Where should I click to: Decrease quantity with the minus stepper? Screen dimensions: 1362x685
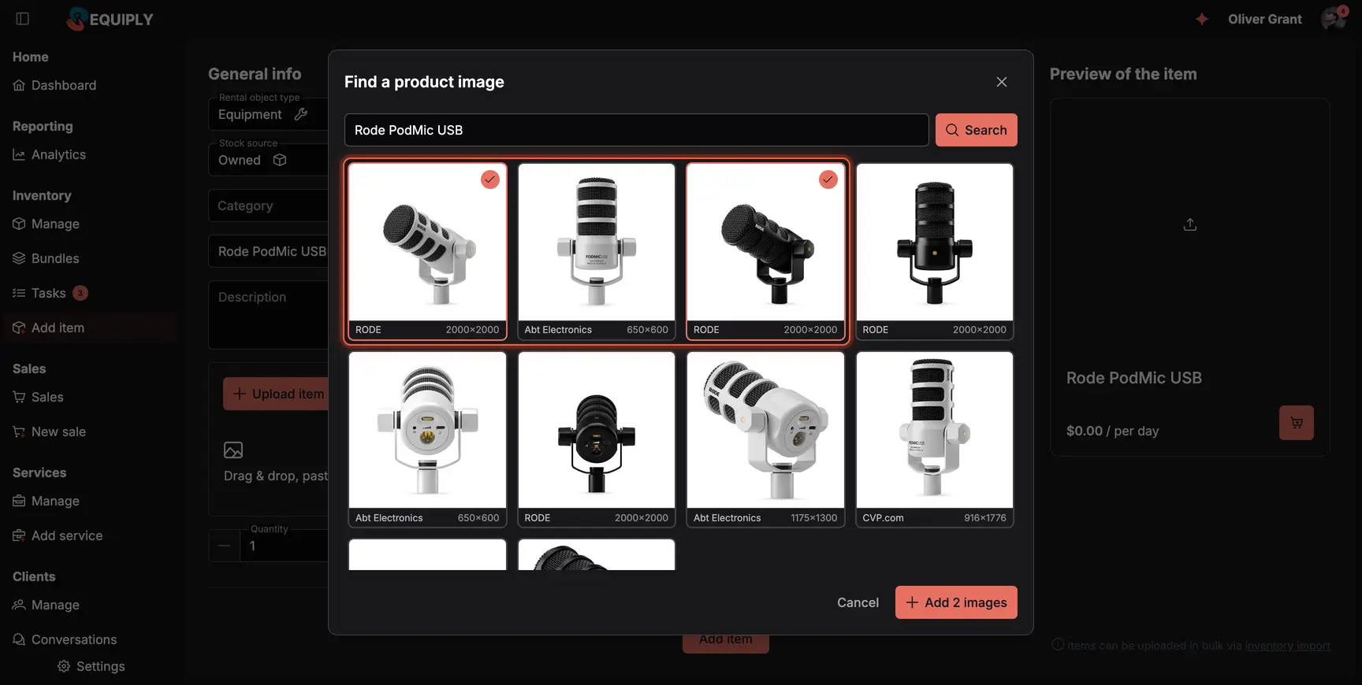[224, 546]
